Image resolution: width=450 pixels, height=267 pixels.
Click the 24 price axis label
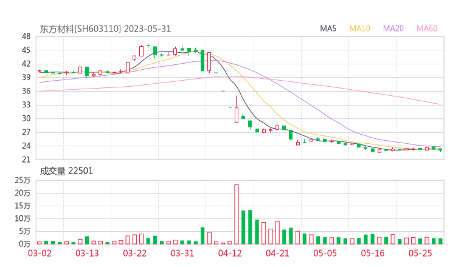point(26,146)
